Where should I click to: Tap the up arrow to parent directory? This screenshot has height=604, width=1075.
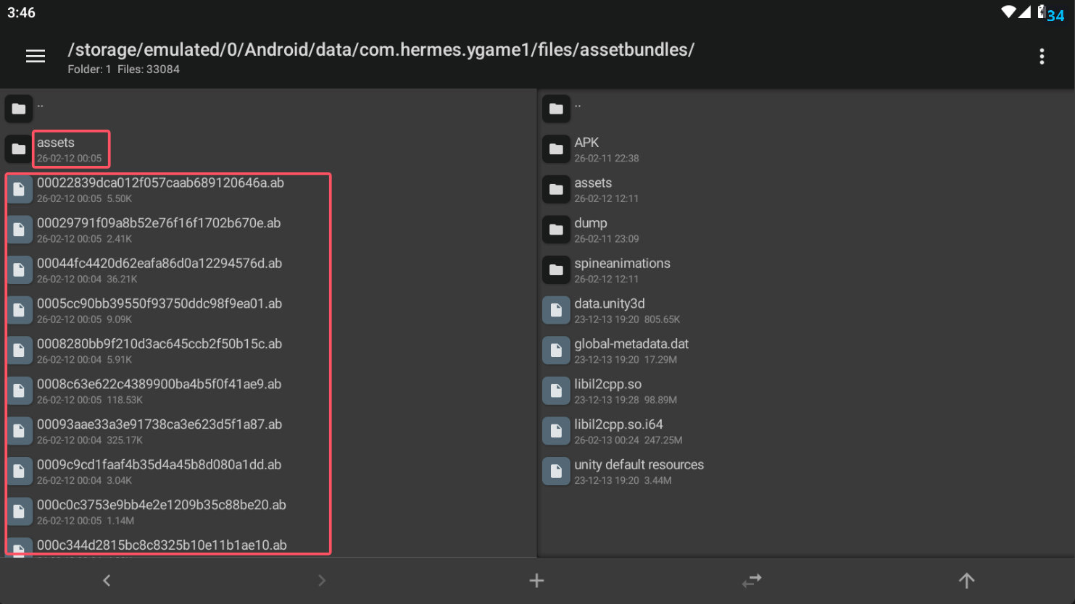pyautogui.click(x=966, y=580)
